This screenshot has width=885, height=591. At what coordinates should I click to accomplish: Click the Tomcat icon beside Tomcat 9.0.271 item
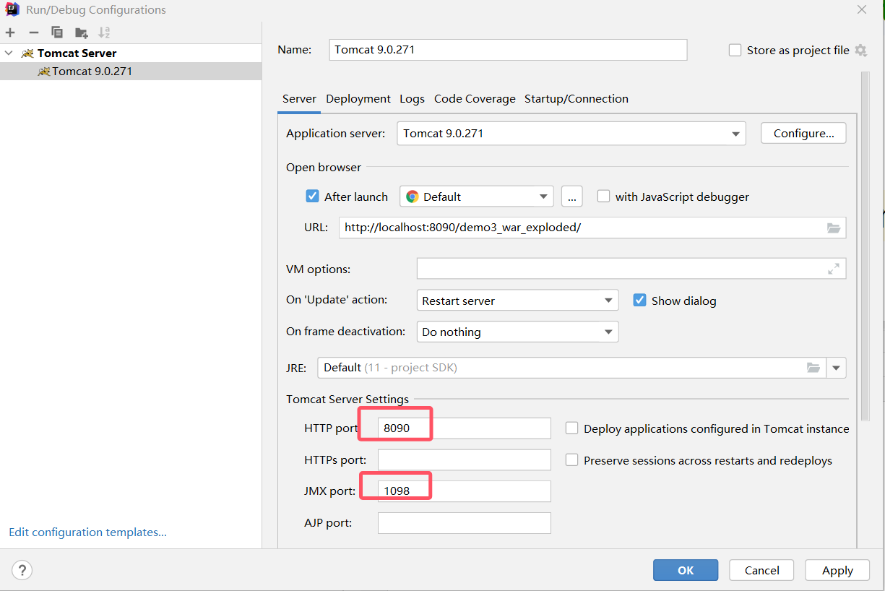tap(44, 72)
